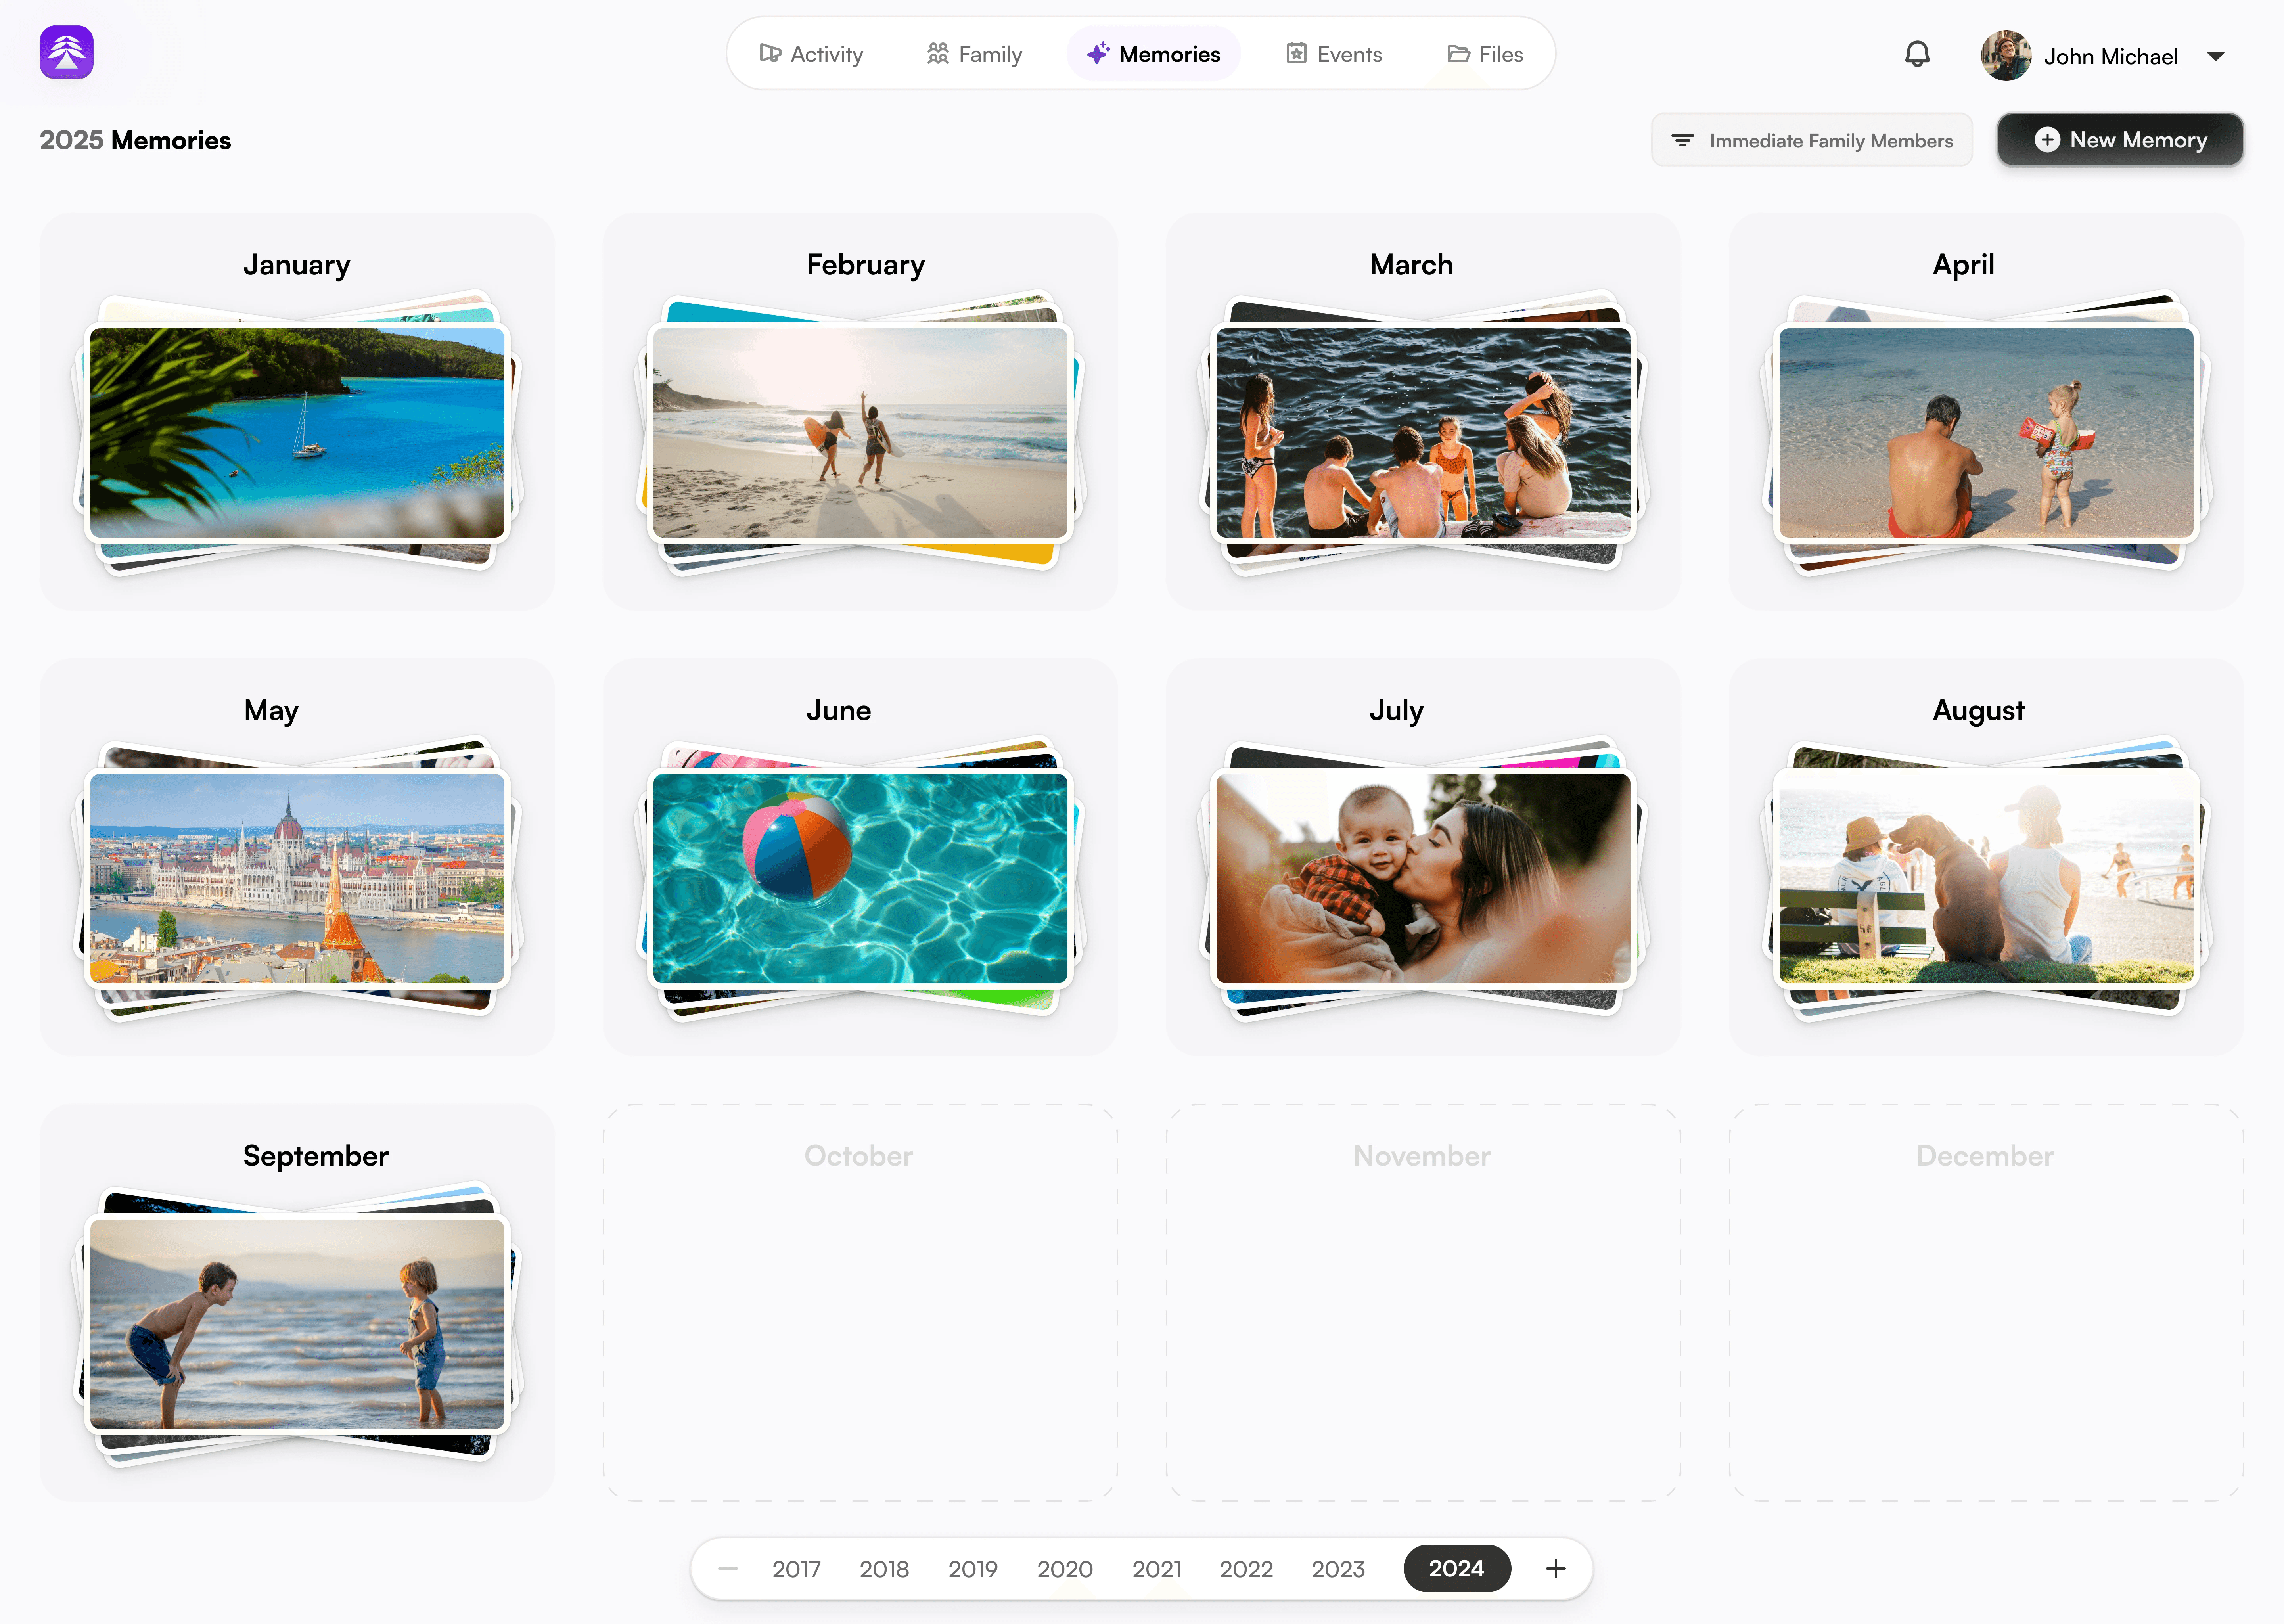Click the Events calendar icon
This screenshot has height=1624, width=2284.
tap(1296, 54)
